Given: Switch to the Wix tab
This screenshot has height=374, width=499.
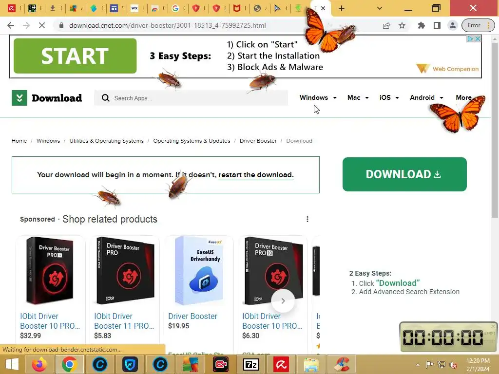Looking at the screenshot, I should tap(134, 8).
